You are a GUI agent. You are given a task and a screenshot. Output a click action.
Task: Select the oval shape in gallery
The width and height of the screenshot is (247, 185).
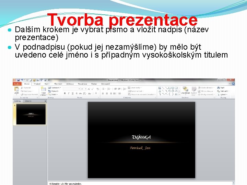[x=173, y=88]
